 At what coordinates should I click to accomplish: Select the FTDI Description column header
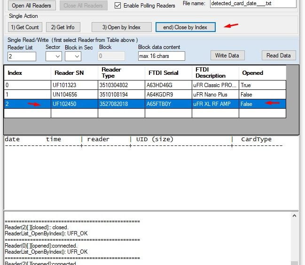(x=215, y=72)
